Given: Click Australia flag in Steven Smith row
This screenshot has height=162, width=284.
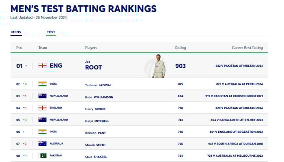Looking at the screenshot, I should 42,144.
